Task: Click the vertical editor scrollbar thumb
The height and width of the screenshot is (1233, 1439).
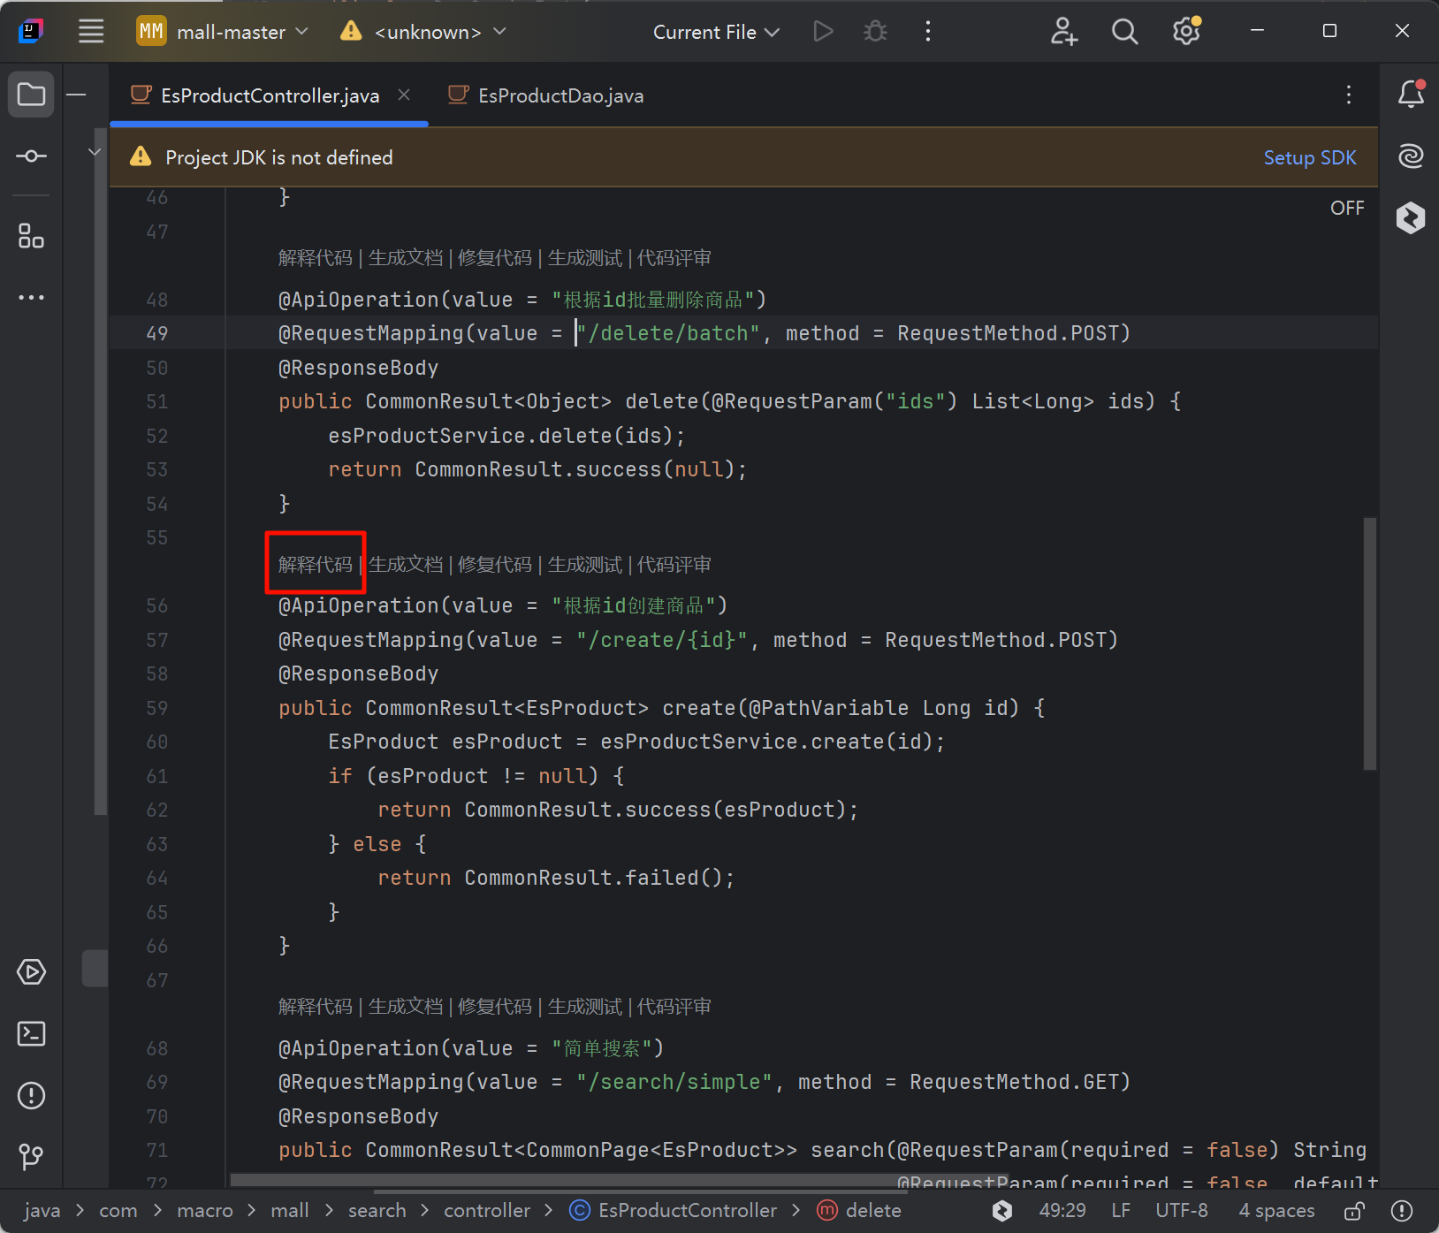Action: (x=1369, y=643)
